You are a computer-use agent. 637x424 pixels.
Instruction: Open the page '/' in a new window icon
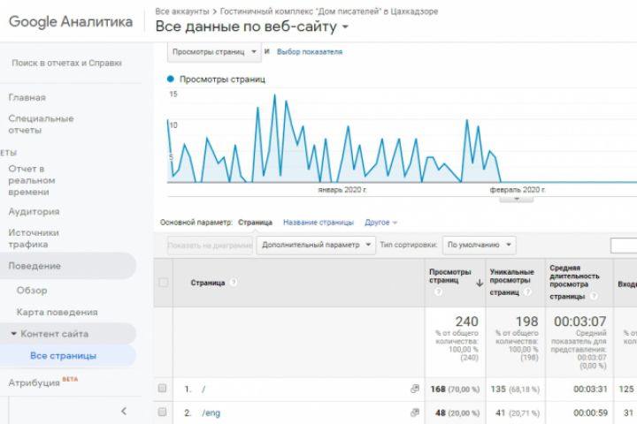(415, 389)
